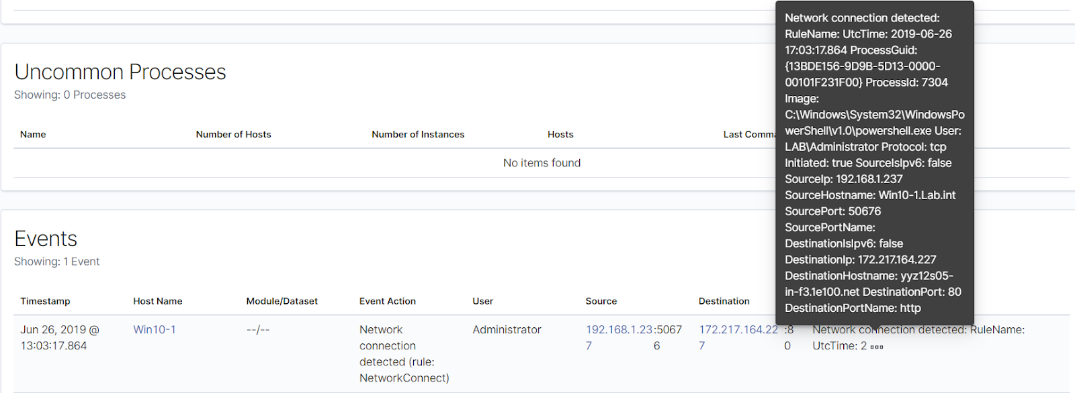
Task: Click the Module/Dataset column header
Action: [x=282, y=301]
